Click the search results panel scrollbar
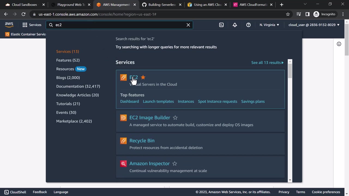The width and height of the screenshot is (349, 196). [290, 71]
